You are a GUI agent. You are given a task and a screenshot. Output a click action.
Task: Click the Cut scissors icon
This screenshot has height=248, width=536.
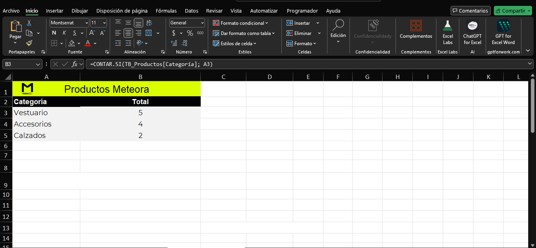(x=29, y=23)
